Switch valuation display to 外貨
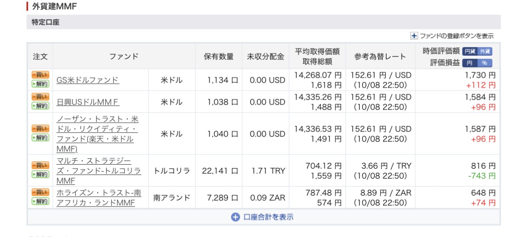531x237 pixels. (x=485, y=51)
